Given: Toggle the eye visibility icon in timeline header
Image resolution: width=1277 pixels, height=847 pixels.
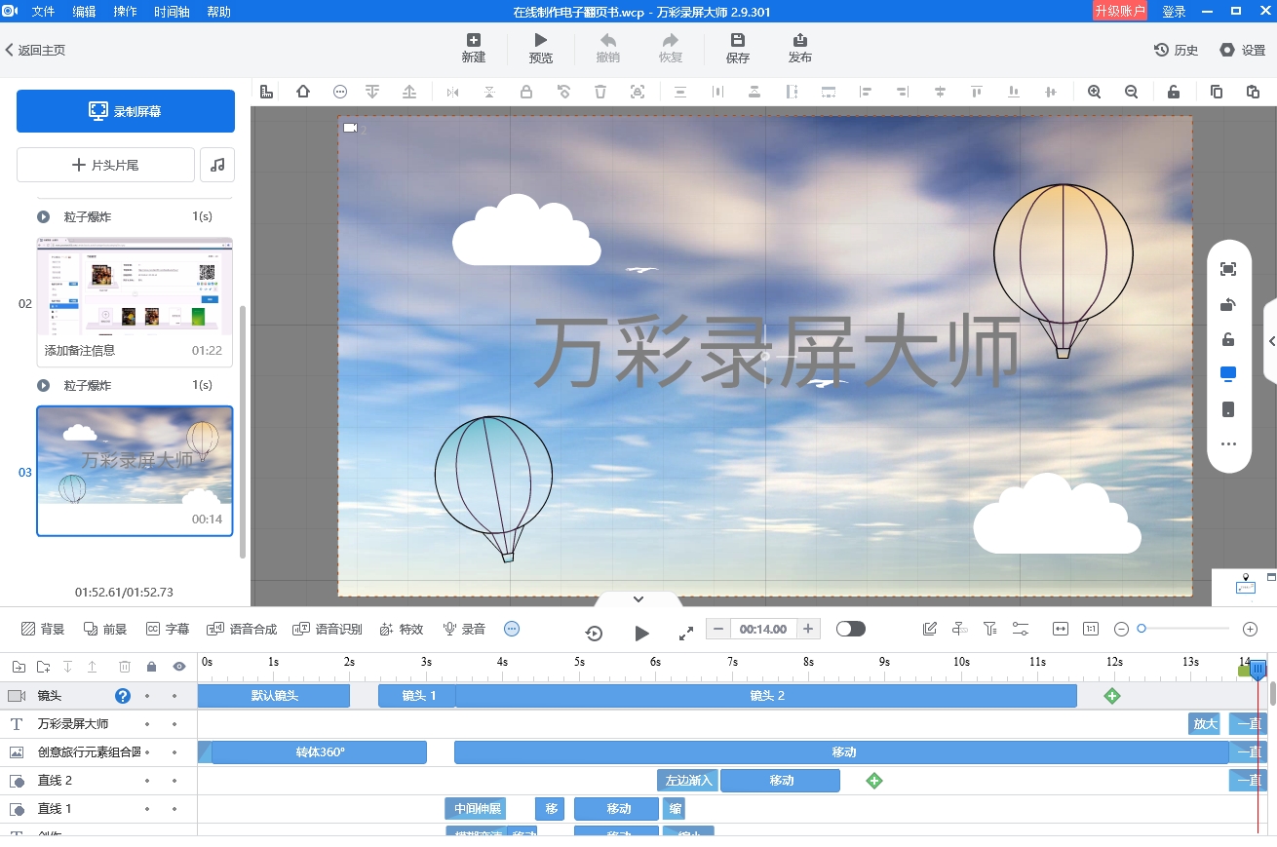Looking at the screenshot, I should 178,667.
